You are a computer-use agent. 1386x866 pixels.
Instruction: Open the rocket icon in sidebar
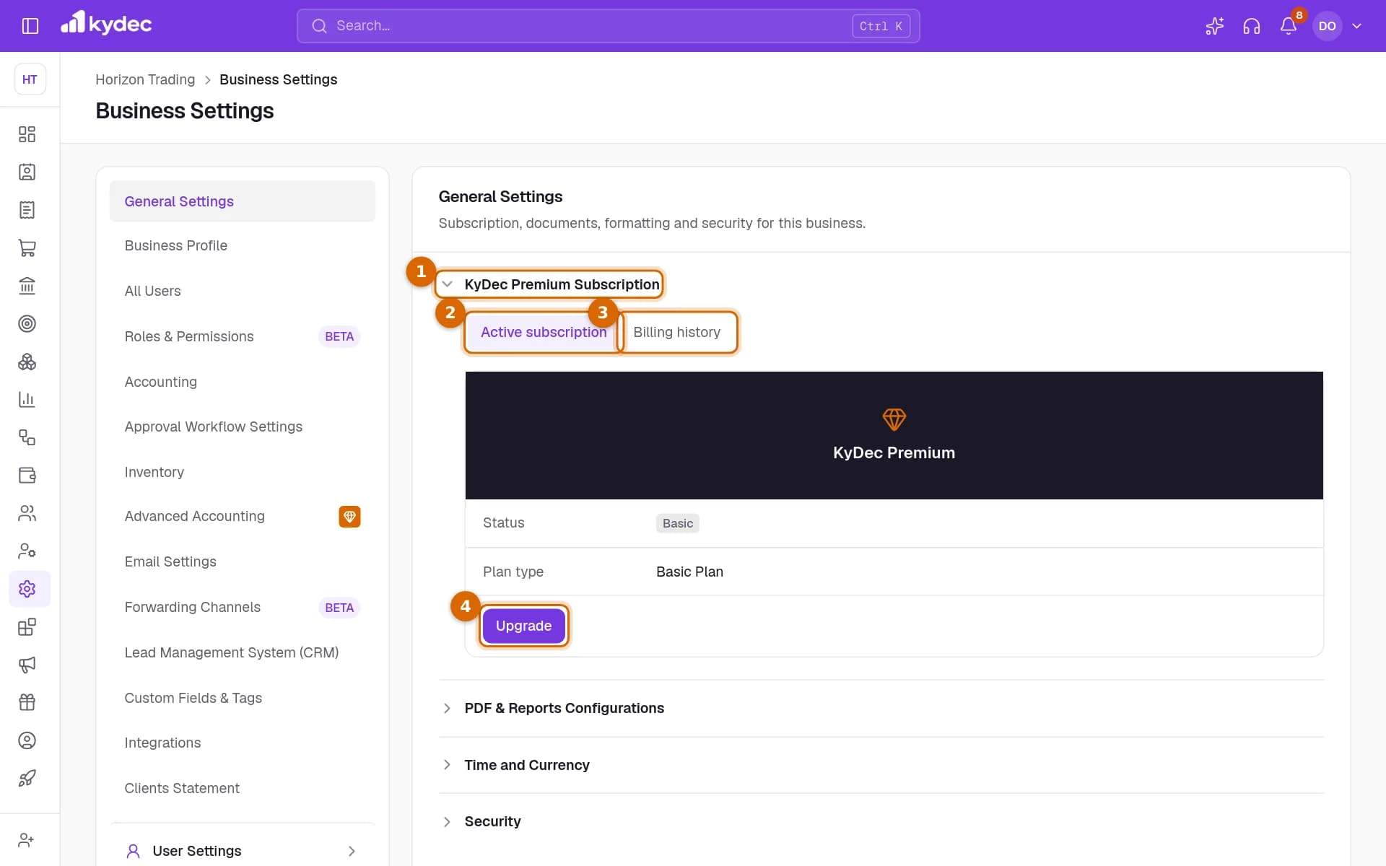click(27, 778)
